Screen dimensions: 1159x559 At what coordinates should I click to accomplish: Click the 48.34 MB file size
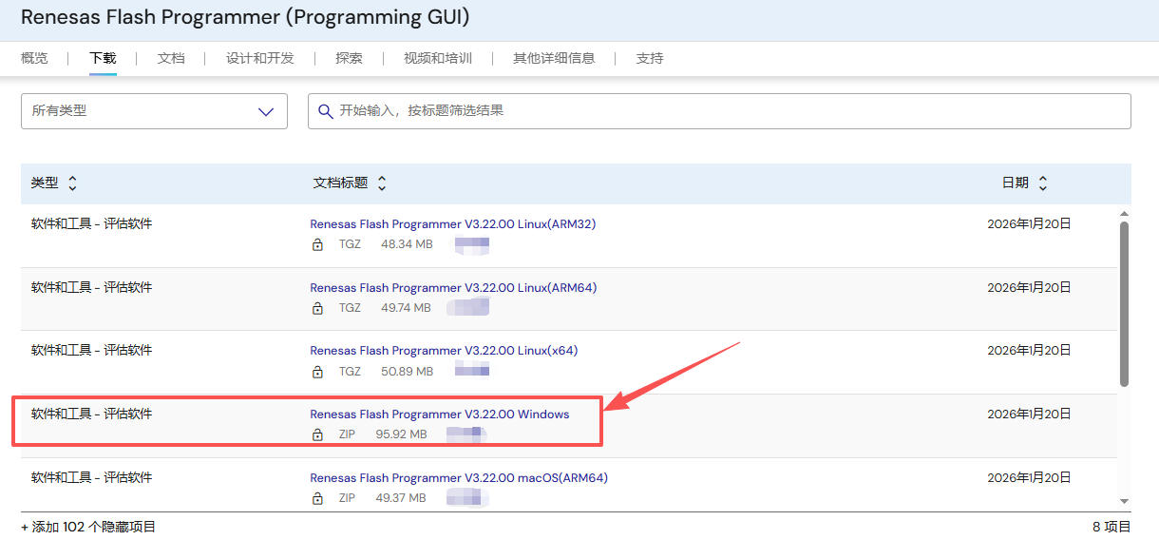coord(407,244)
